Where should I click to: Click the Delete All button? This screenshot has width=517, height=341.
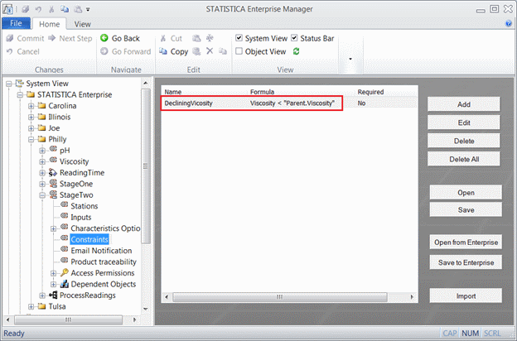464,159
